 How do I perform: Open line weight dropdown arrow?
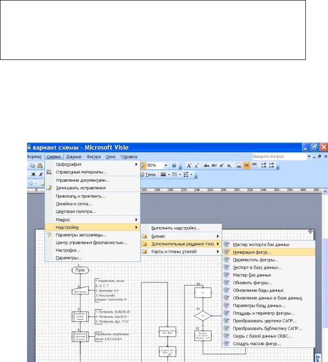point(169,174)
